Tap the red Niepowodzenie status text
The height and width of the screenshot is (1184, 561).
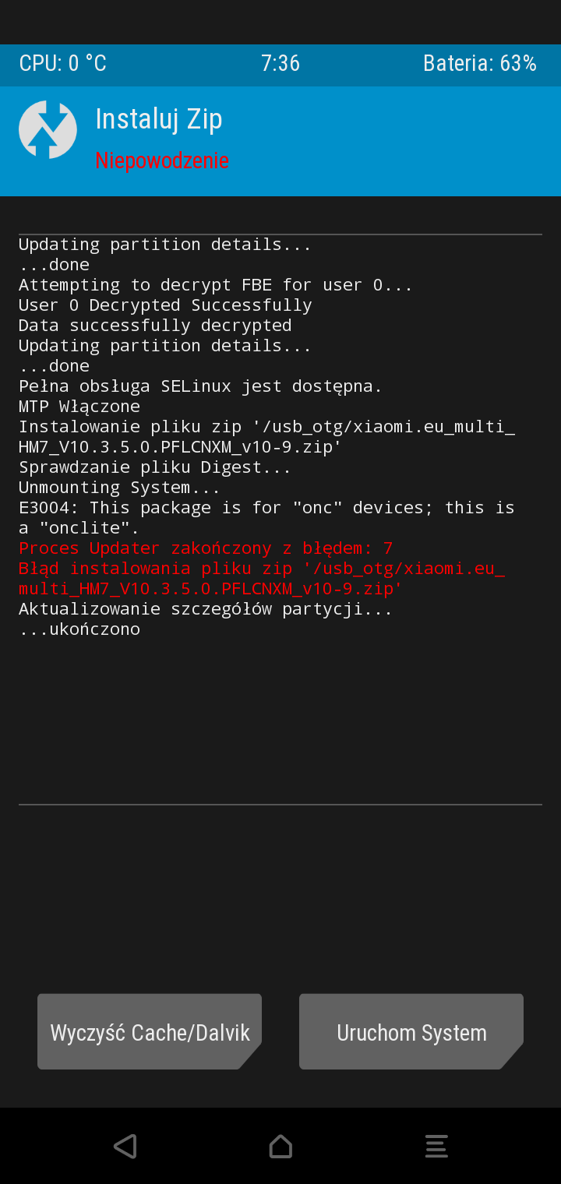point(162,160)
